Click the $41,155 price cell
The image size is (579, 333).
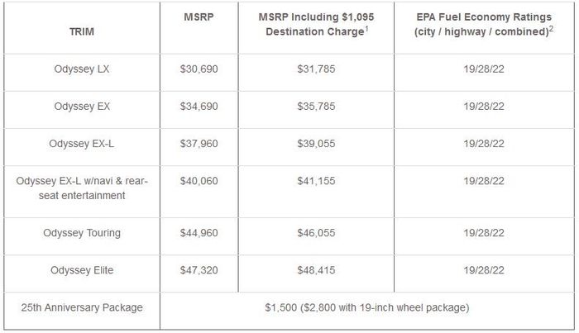316,180
